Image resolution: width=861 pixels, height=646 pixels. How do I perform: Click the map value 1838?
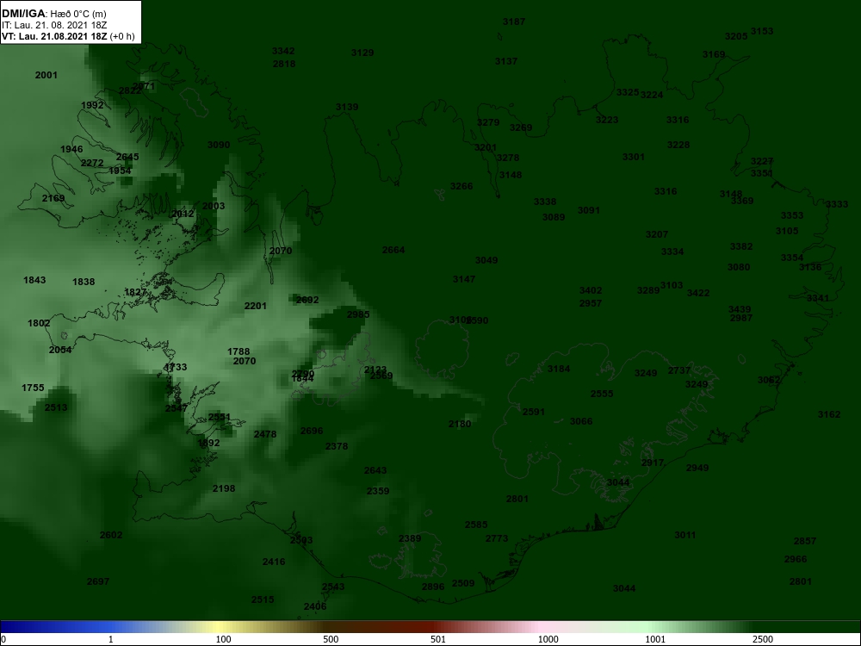(84, 283)
